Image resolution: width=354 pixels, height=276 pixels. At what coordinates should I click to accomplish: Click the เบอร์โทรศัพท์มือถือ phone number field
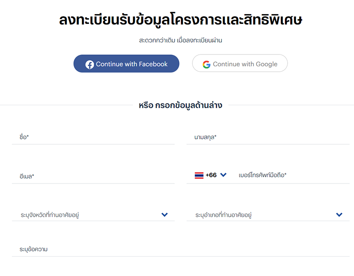[x=292, y=175]
